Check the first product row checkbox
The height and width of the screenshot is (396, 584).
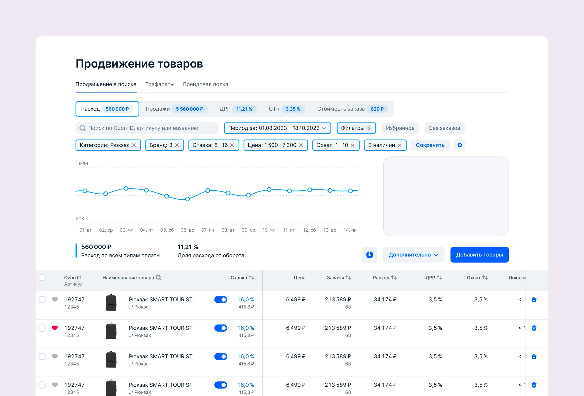tap(42, 299)
